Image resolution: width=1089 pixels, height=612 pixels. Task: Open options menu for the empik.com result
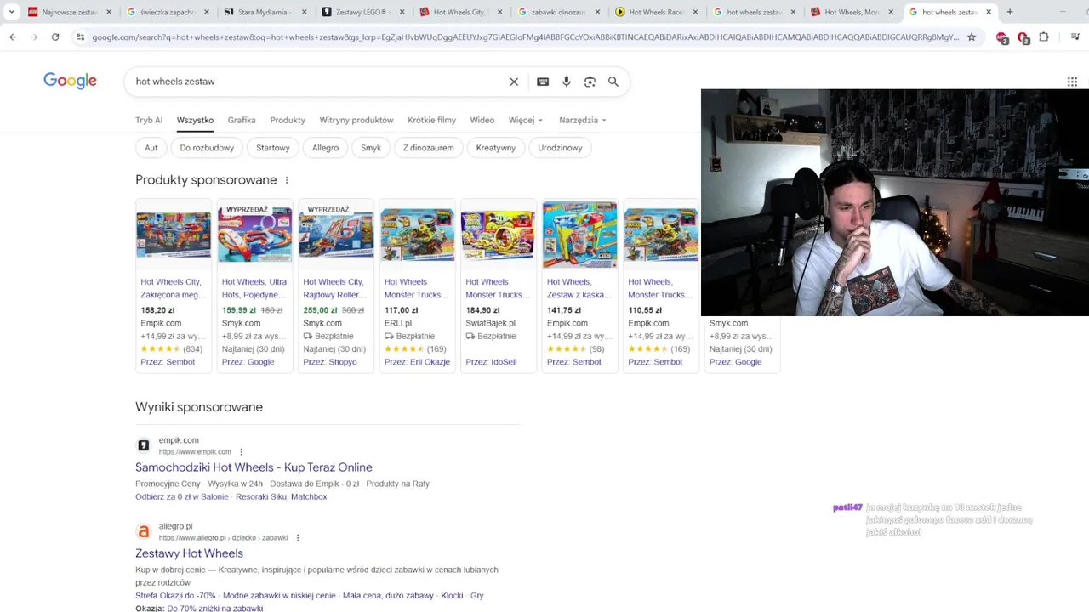(x=242, y=452)
